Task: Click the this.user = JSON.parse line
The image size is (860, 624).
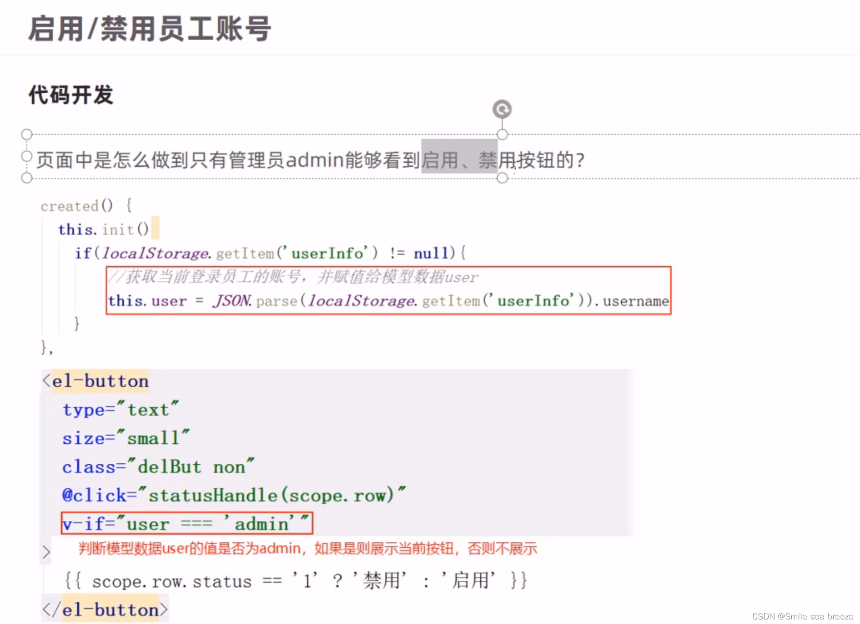Action: [x=388, y=300]
